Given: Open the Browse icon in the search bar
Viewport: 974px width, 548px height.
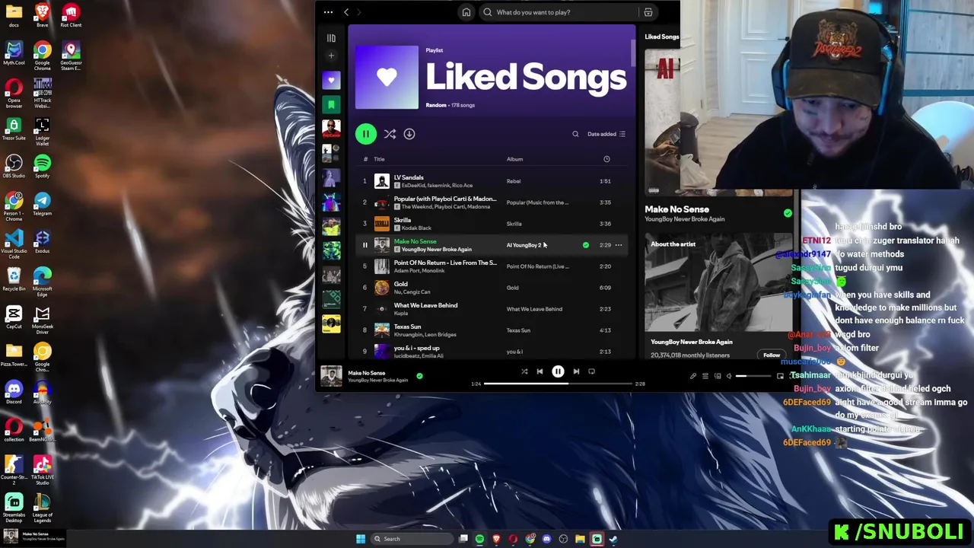Looking at the screenshot, I should coord(648,12).
